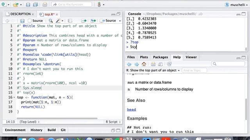Open the code tools dropdown arrow

coord(62,21)
